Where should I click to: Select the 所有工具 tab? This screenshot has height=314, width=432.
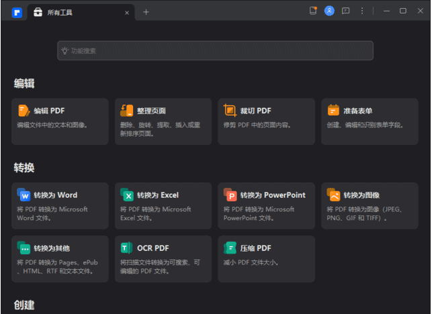coord(81,12)
